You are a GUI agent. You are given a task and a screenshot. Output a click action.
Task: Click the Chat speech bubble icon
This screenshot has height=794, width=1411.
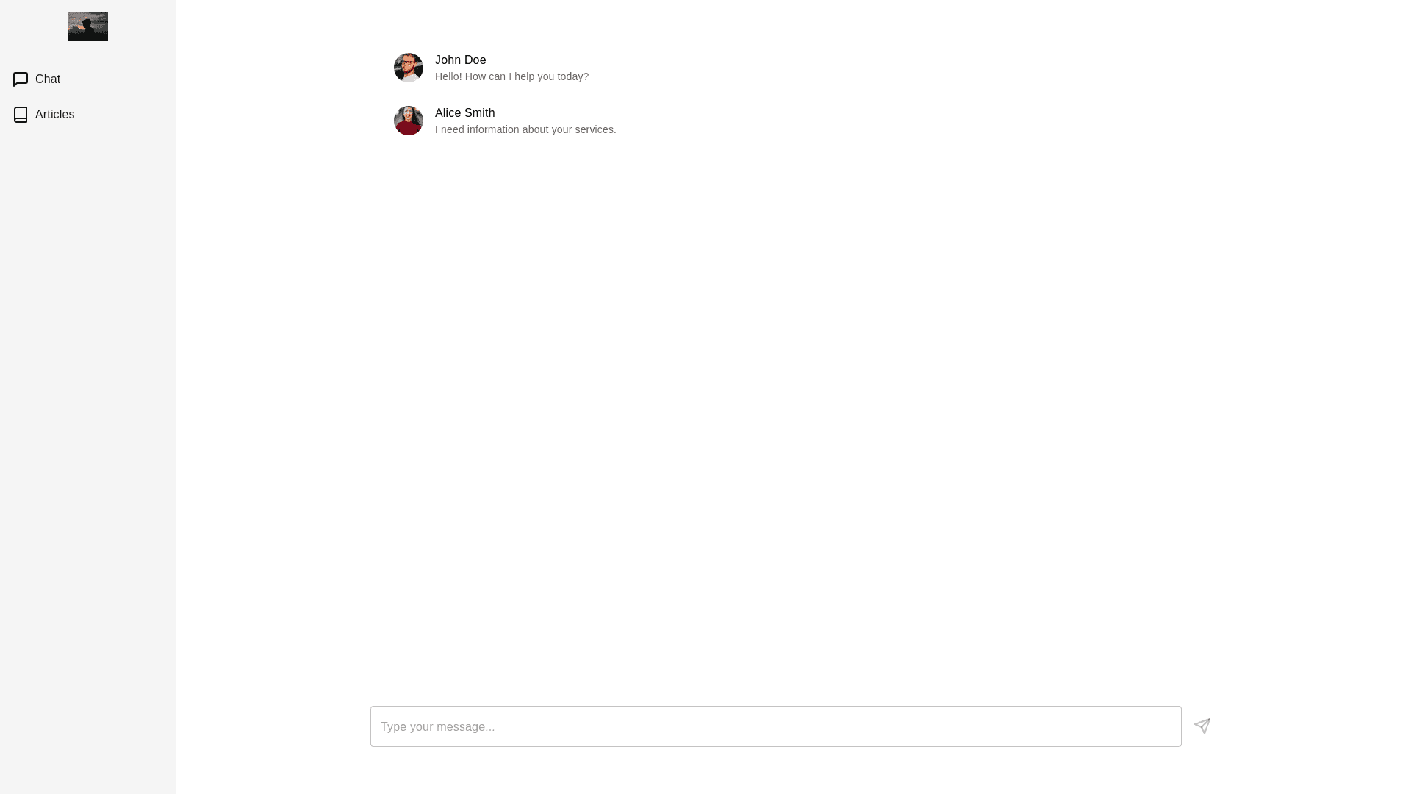21,79
